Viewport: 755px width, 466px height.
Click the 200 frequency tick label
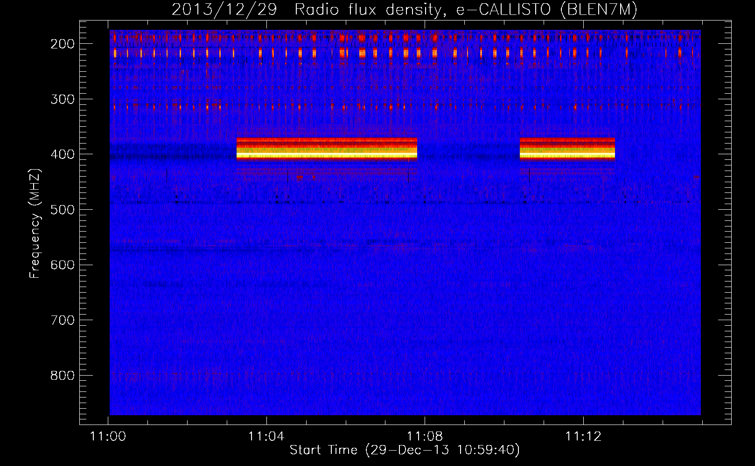click(x=62, y=44)
